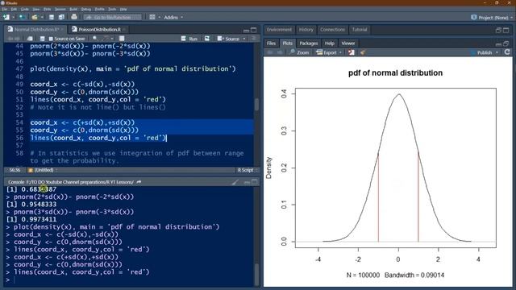Click the Run button
516x290 pixels.
[x=189, y=39]
